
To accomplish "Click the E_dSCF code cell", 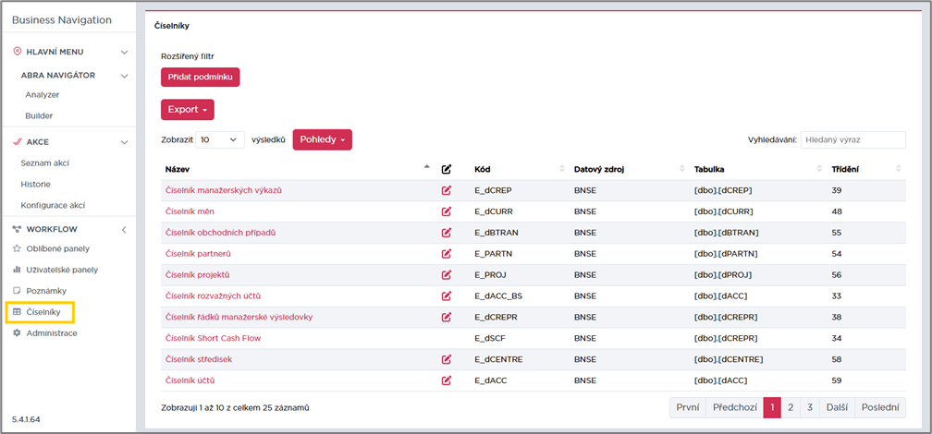I will pyautogui.click(x=490, y=338).
